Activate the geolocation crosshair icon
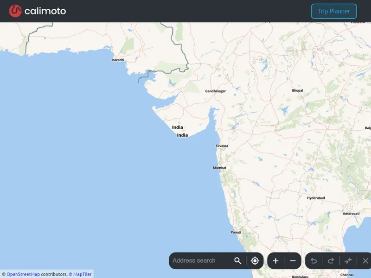371x278 pixels. pyautogui.click(x=255, y=260)
